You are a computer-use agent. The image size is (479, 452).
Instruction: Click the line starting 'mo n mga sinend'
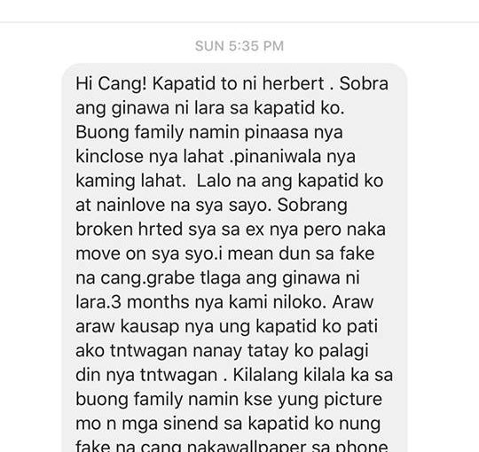[228, 424]
